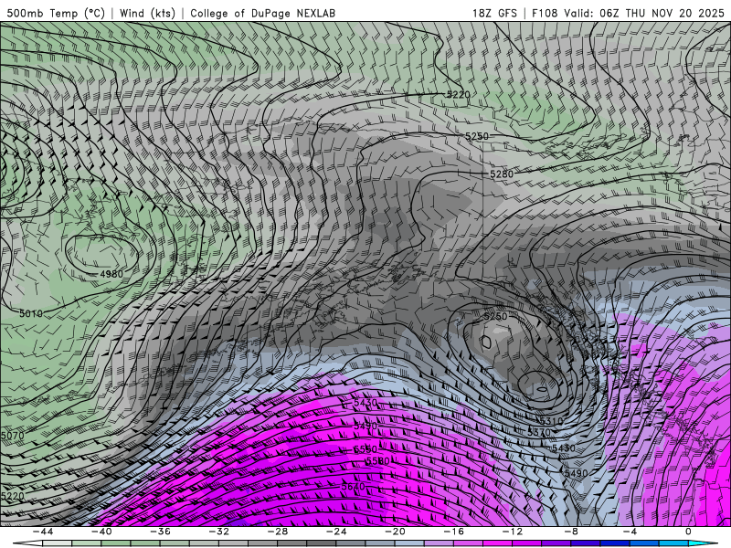Click the -44 colorbar tick label
Viewport: 731px width, 548px height.
(43, 532)
